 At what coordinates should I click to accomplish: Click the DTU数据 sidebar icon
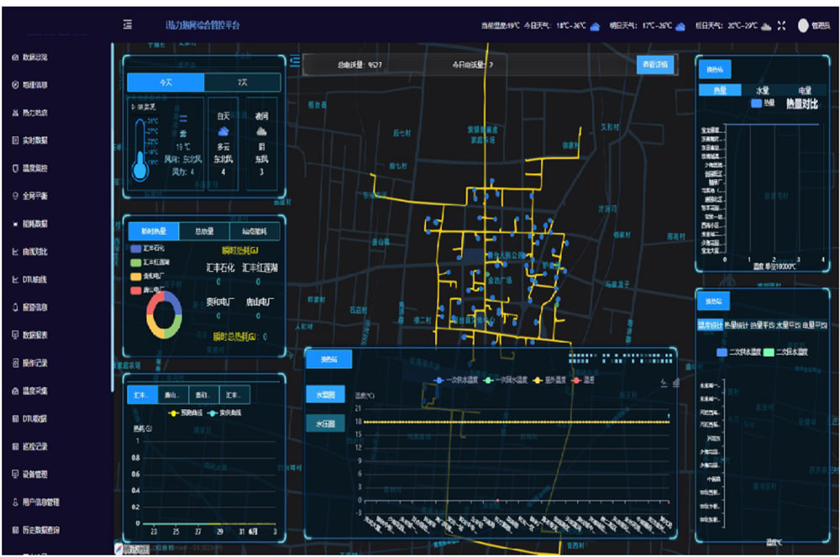15,419
